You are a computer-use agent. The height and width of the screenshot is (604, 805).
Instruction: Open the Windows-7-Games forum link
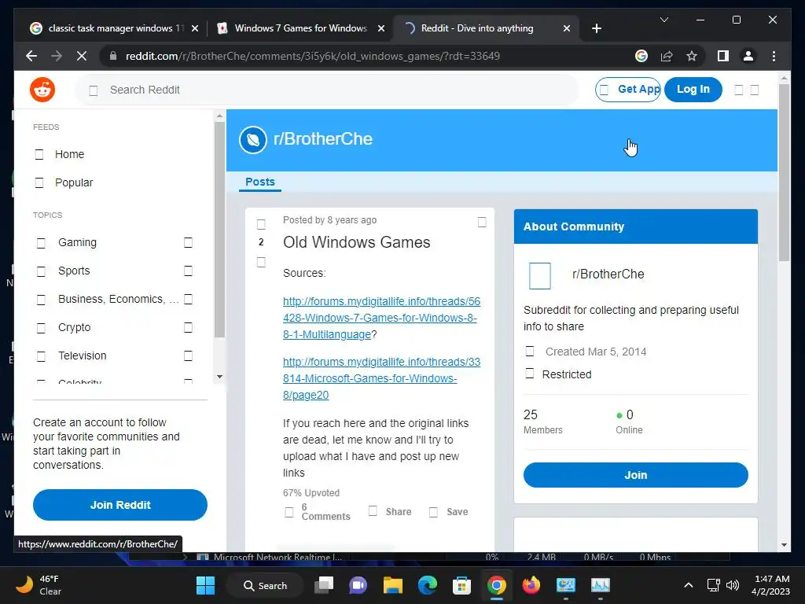point(381,318)
